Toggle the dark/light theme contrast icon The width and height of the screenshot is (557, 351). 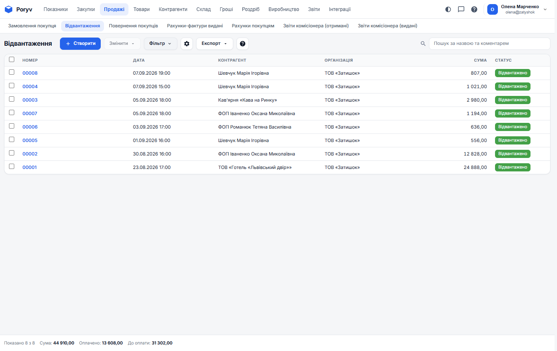point(448,9)
